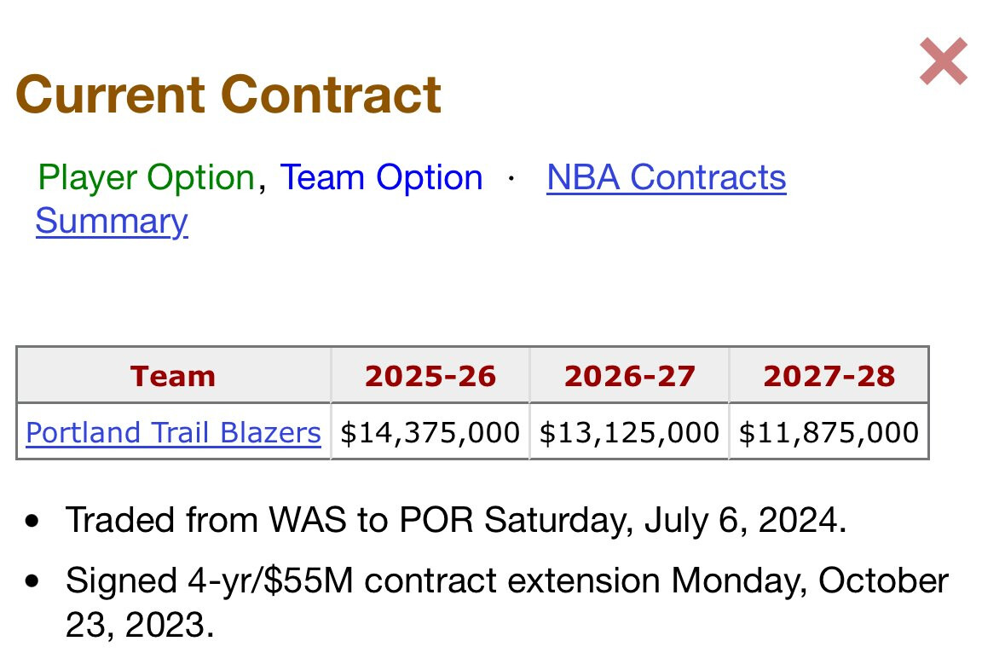The image size is (1005, 670).
Task: Open the NBA Contracts Summary link
Action: (666, 178)
